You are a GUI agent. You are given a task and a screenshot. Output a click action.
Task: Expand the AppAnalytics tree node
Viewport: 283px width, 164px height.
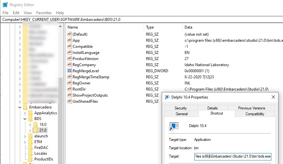point(25,113)
